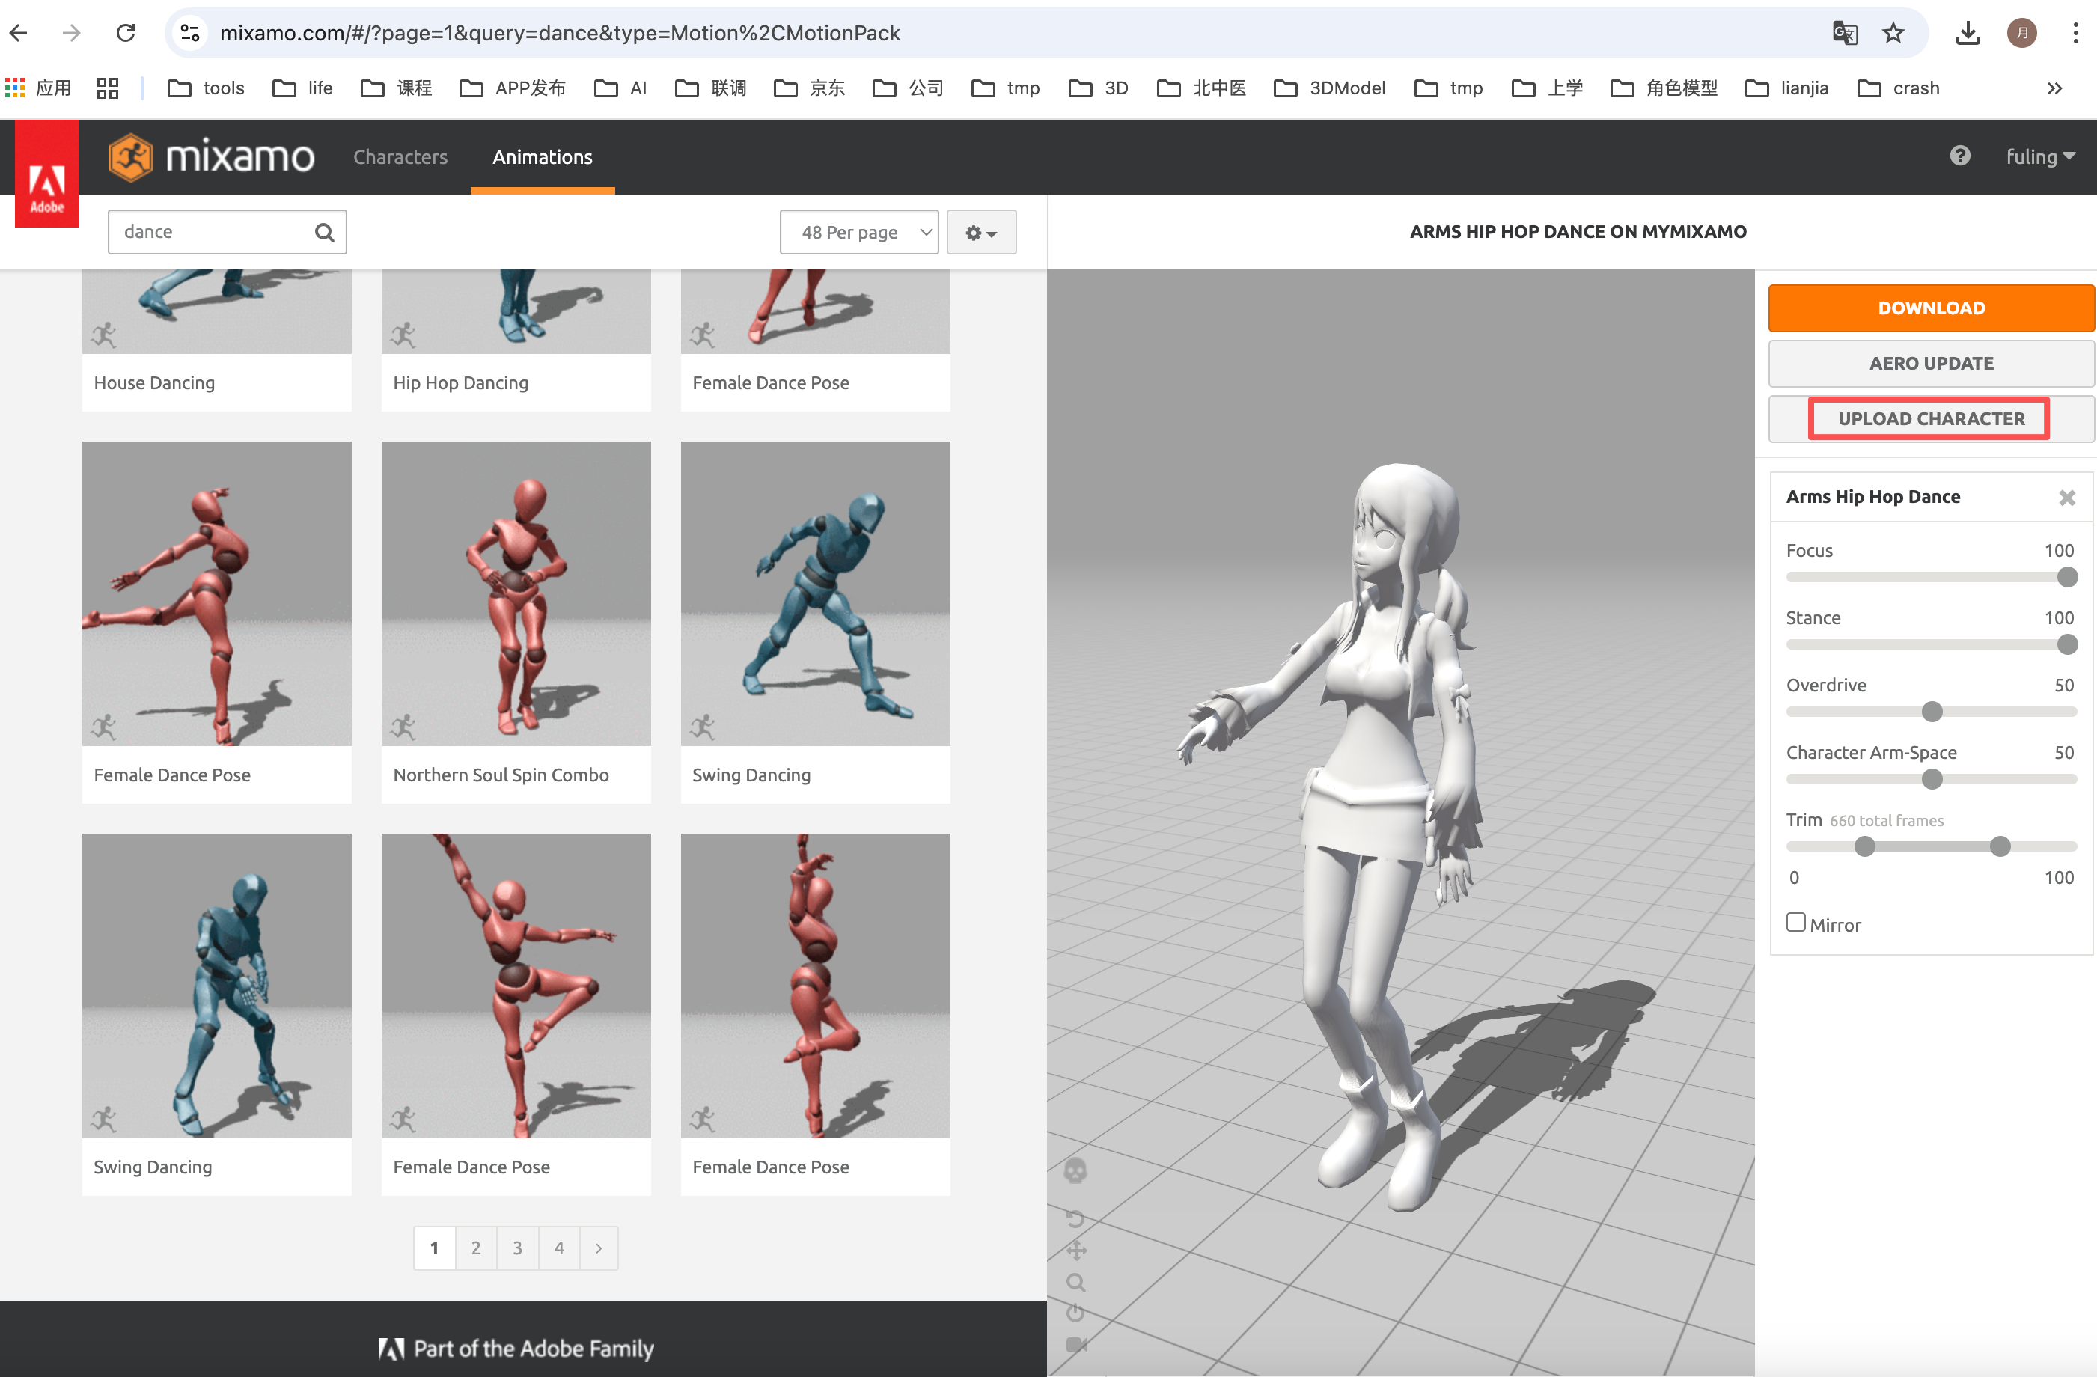2097x1377 pixels.
Task: Open the AI bookmark folder
Action: coord(620,88)
